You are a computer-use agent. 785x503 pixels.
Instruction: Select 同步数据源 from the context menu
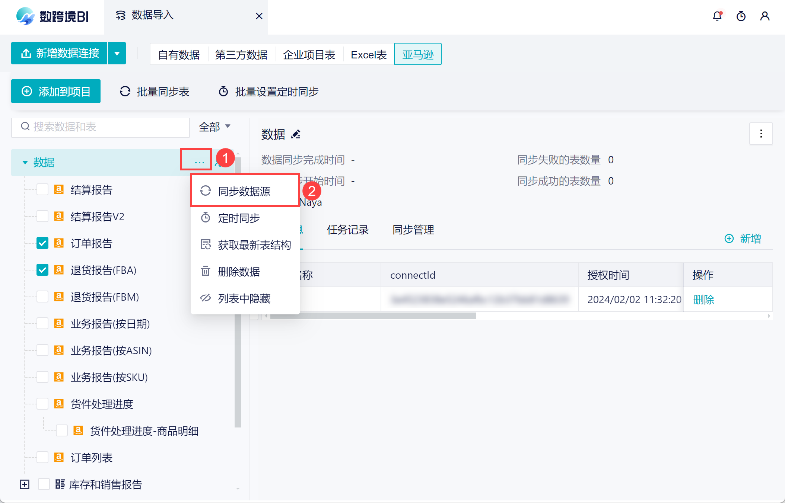point(244,191)
